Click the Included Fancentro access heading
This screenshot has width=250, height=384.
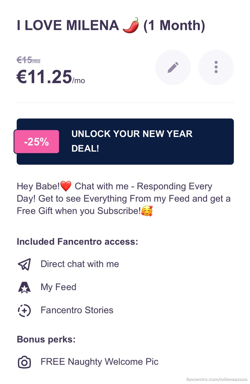[x=78, y=242]
